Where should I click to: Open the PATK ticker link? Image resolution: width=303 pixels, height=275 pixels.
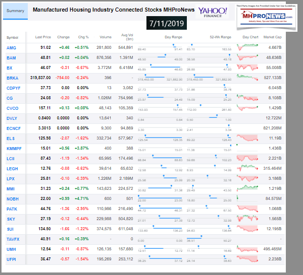tap(12, 209)
